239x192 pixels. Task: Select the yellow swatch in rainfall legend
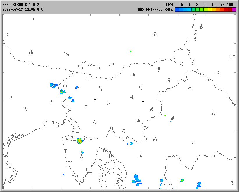210,10
